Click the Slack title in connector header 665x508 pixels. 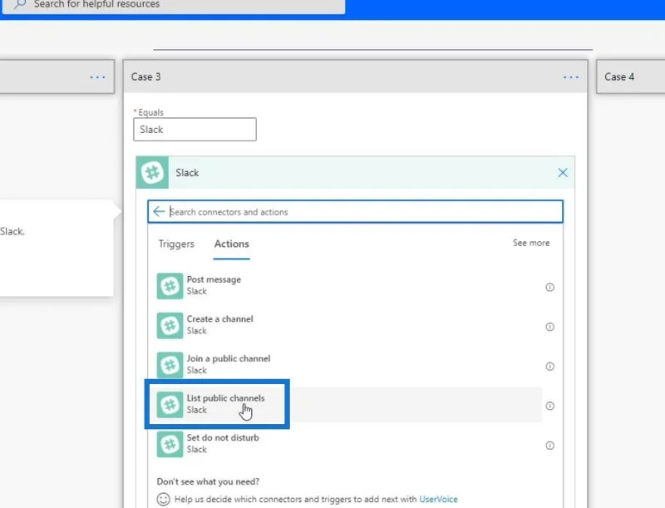coord(187,173)
